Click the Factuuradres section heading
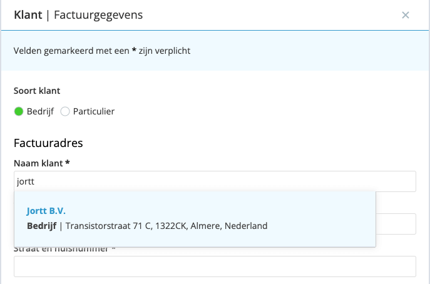Image resolution: width=430 pixels, height=284 pixels. [48, 143]
